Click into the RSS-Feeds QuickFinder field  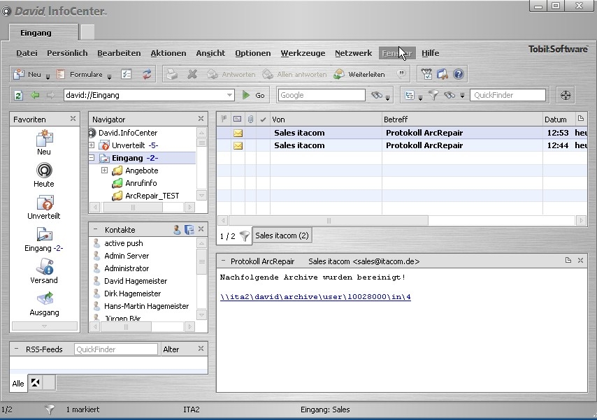tap(116, 349)
